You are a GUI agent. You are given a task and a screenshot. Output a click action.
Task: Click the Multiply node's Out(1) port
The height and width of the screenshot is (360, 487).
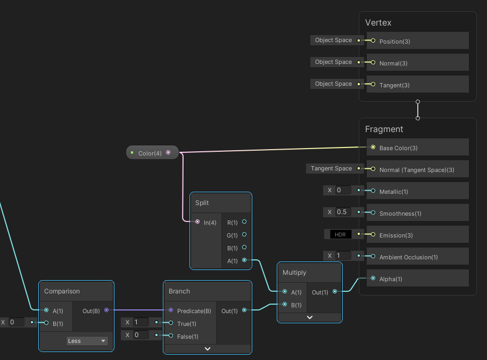point(334,291)
